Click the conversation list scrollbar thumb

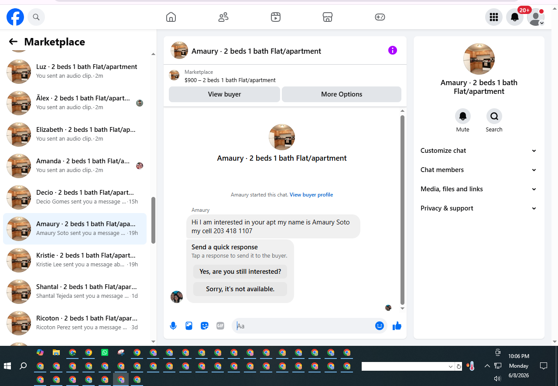(x=153, y=220)
